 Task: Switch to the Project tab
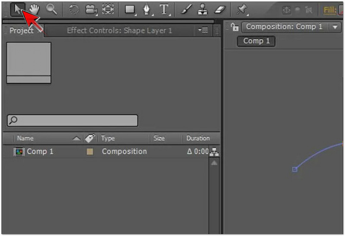pyautogui.click(x=22, y=31)
